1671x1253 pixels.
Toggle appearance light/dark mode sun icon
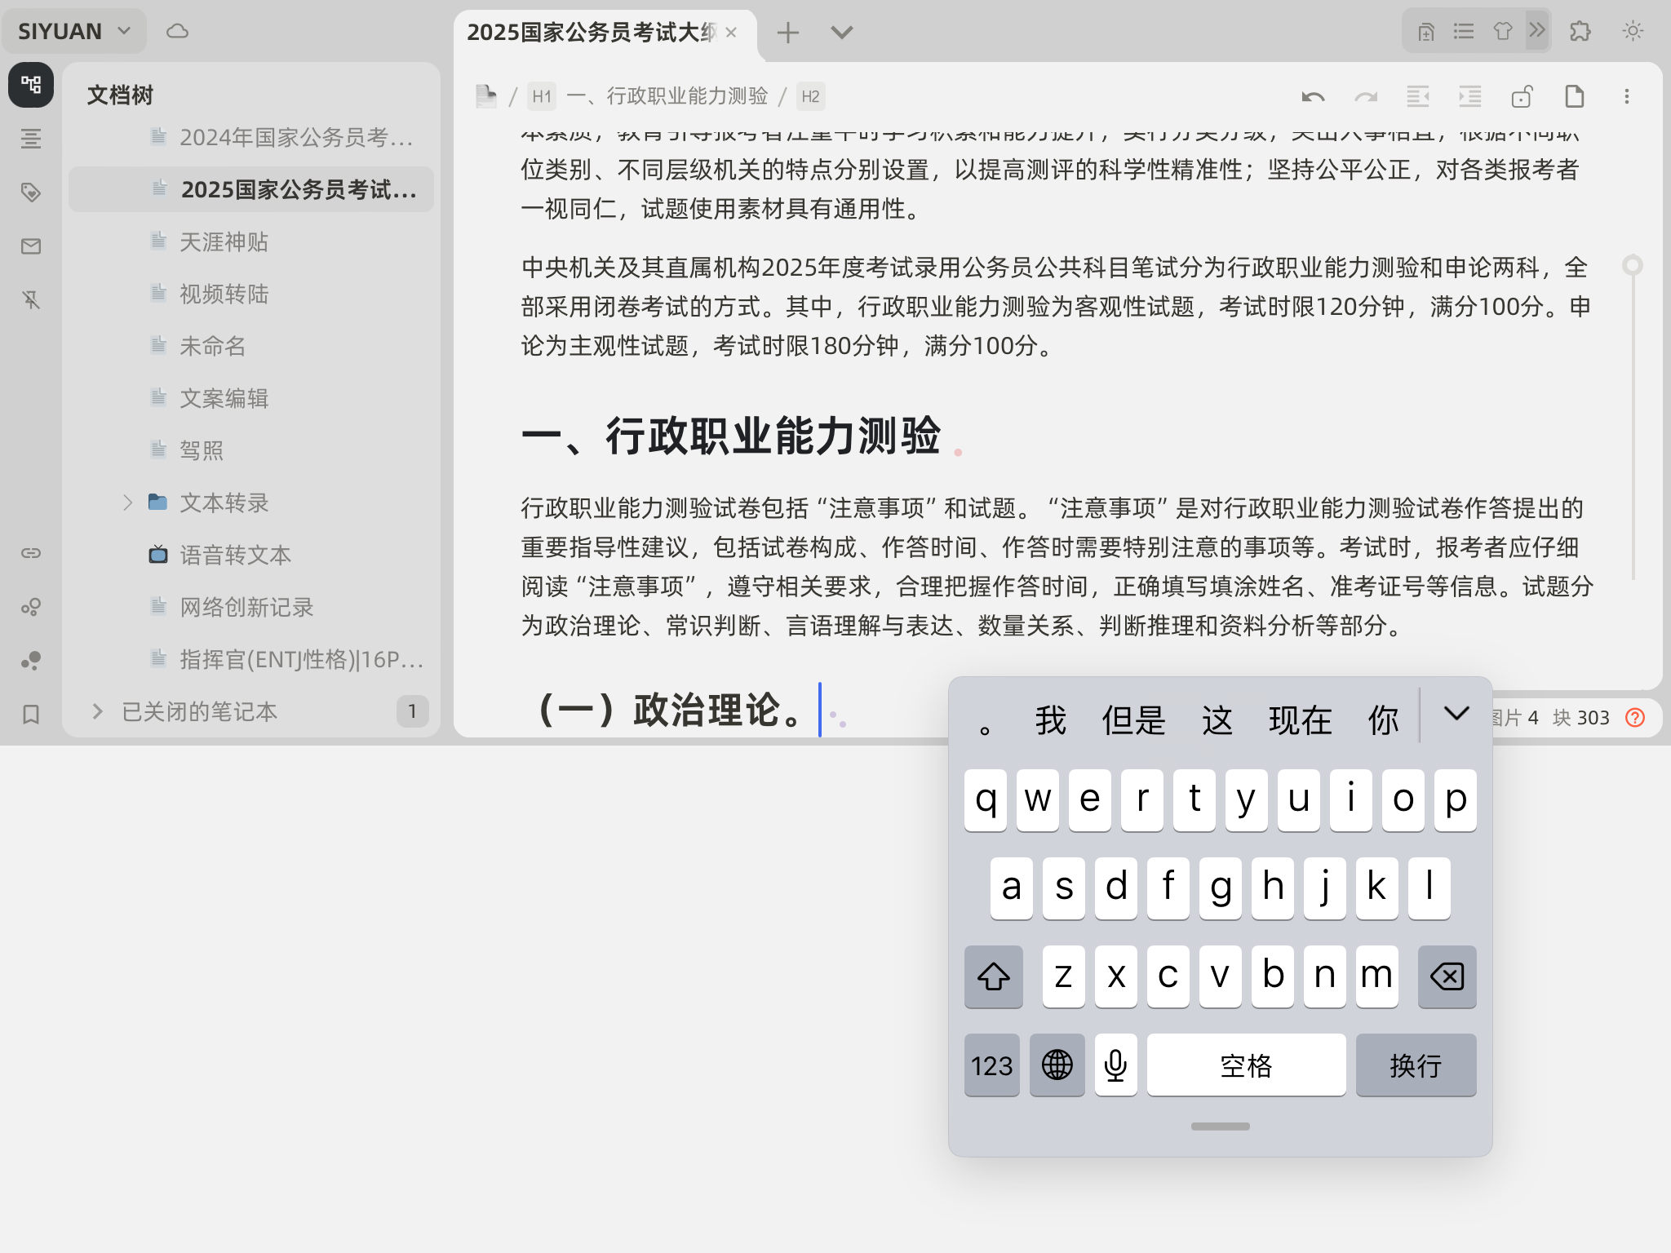coord(1633,32)
